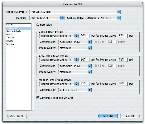Click Grayscale Bitmap 300 ppi field
145x124 pixels.
[x=85, y=60]
